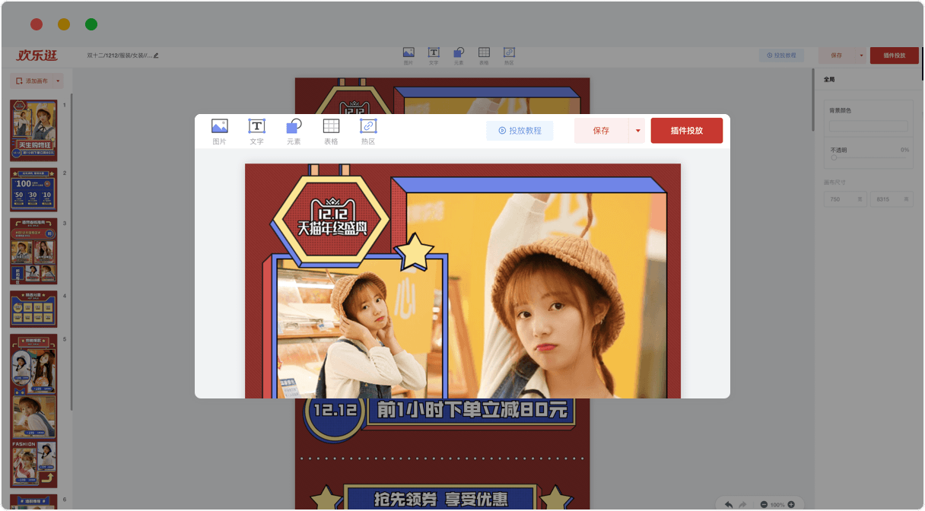Open the dropdown arrow next to 添加画布

58,81
